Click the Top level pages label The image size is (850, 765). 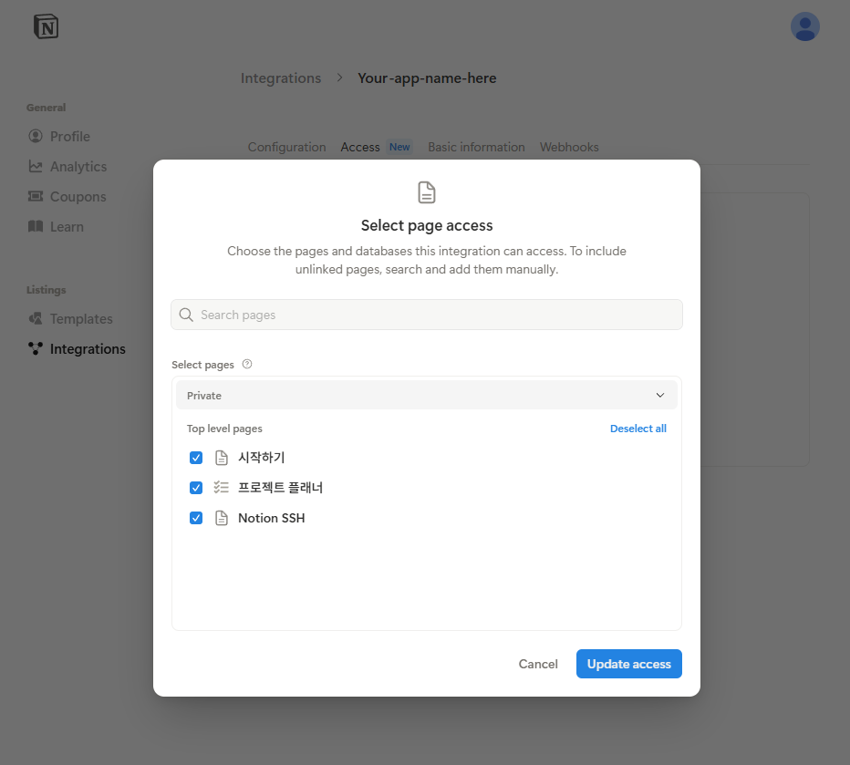[x=224, y=428]
